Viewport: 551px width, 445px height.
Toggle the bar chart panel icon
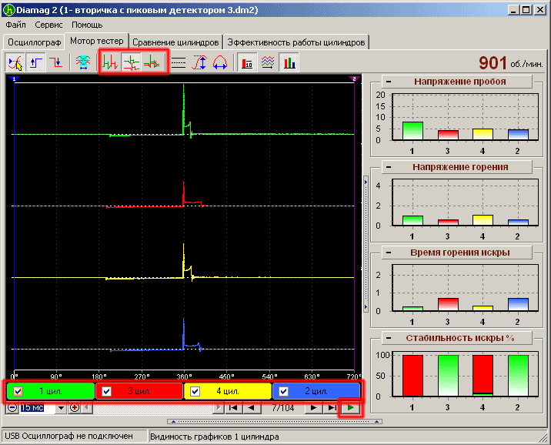289,62
